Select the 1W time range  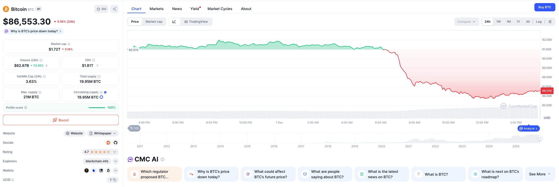point(498,22)
